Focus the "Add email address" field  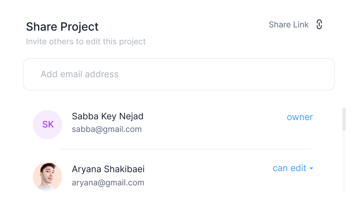[179, 74]
